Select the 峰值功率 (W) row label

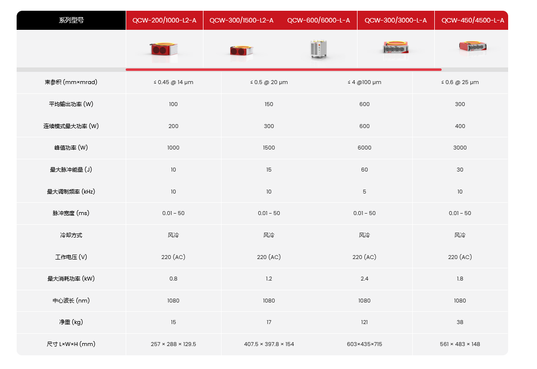tap(71, 148)
